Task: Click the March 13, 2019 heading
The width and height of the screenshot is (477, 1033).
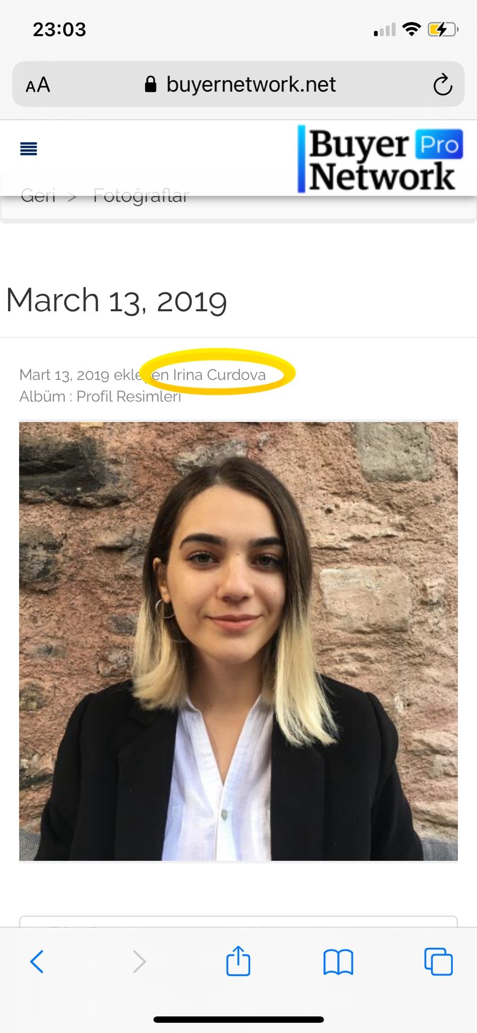Action: point(116,301)
